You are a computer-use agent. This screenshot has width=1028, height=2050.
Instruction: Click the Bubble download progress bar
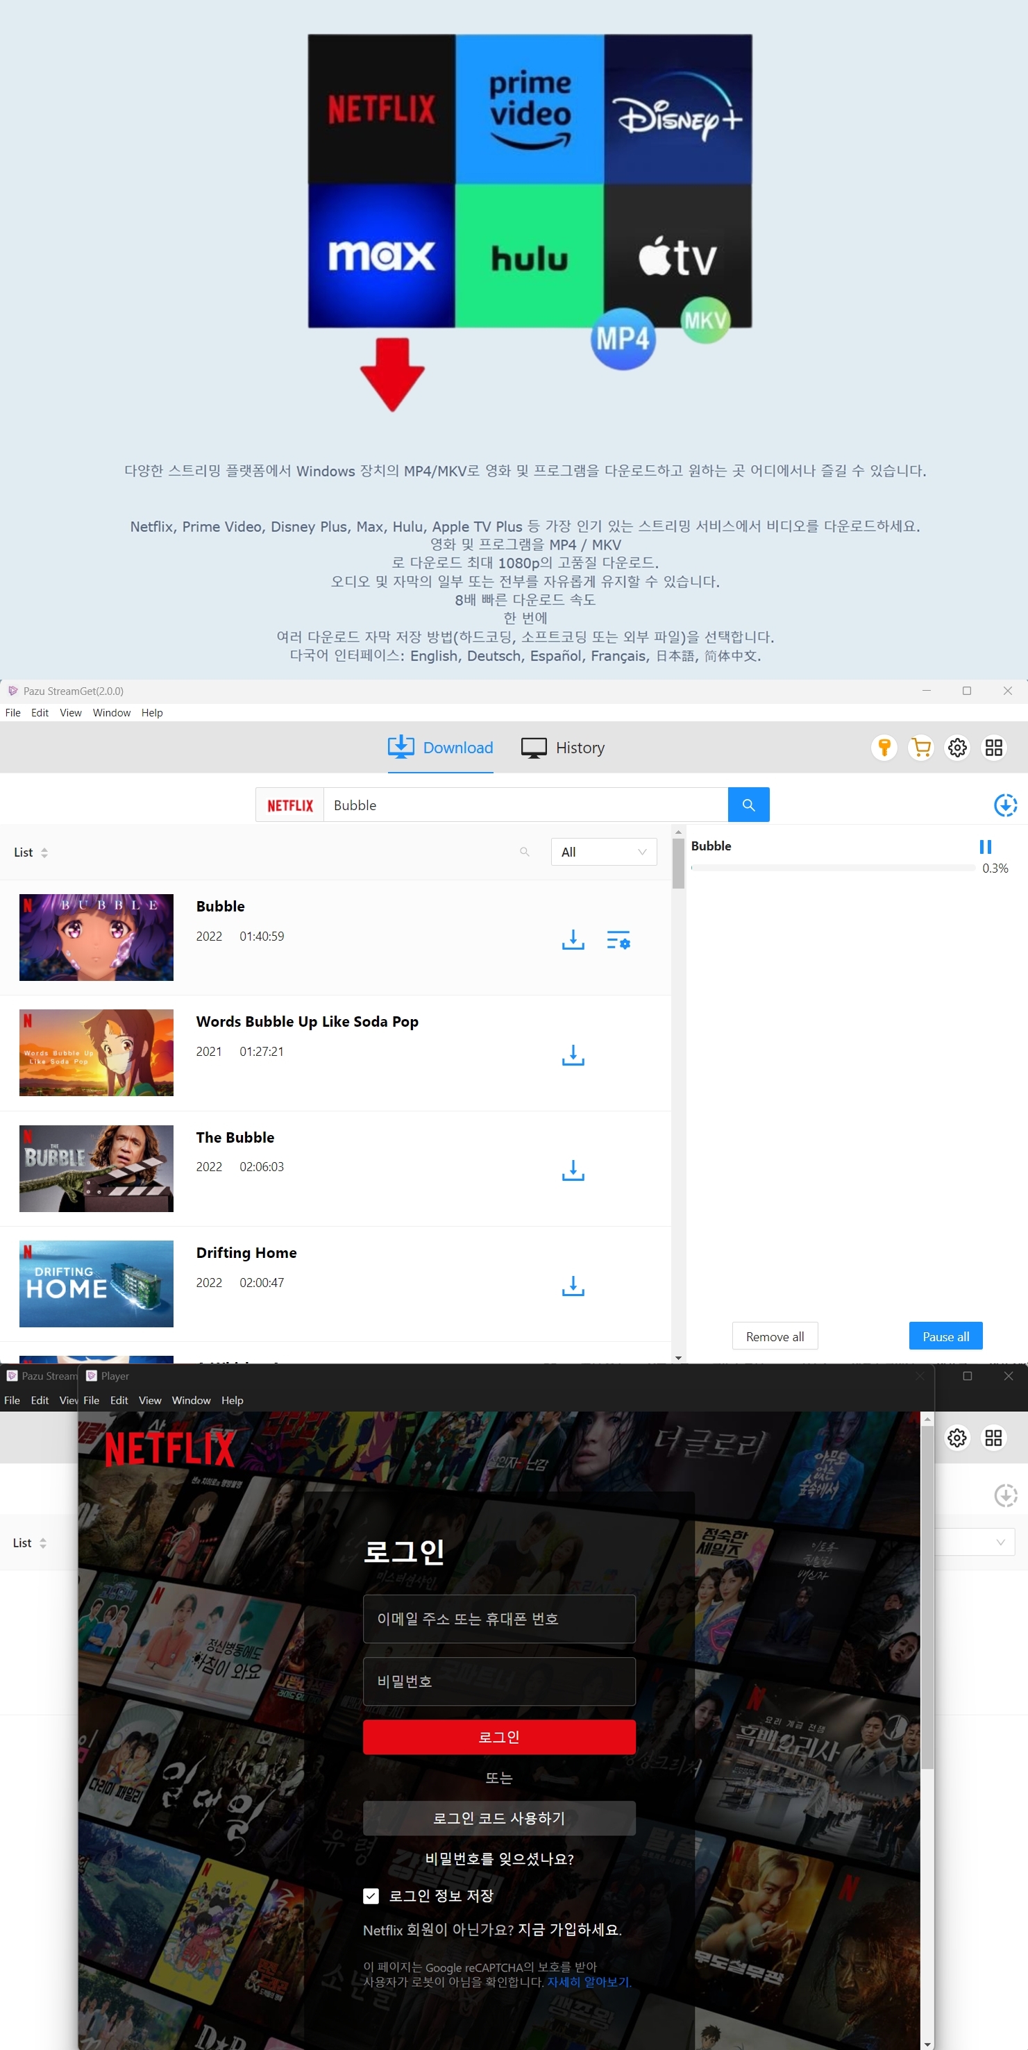tap(833, 868)
